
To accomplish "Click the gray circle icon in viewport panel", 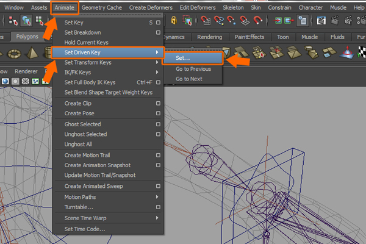I will pyautogui.click(x=15, y=81).
